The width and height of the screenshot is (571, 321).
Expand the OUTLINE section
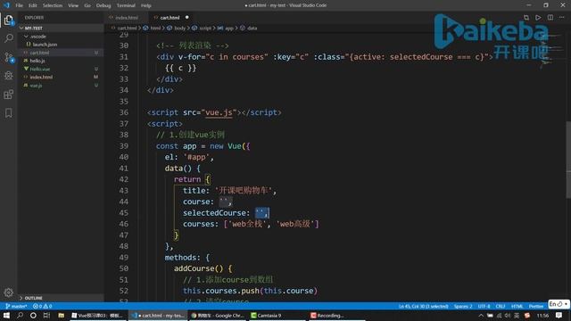coord(61,298)
